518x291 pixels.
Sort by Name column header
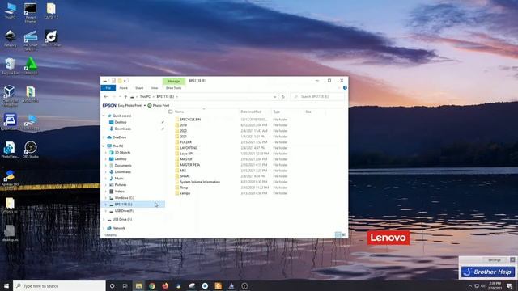[x=180, y=112]
